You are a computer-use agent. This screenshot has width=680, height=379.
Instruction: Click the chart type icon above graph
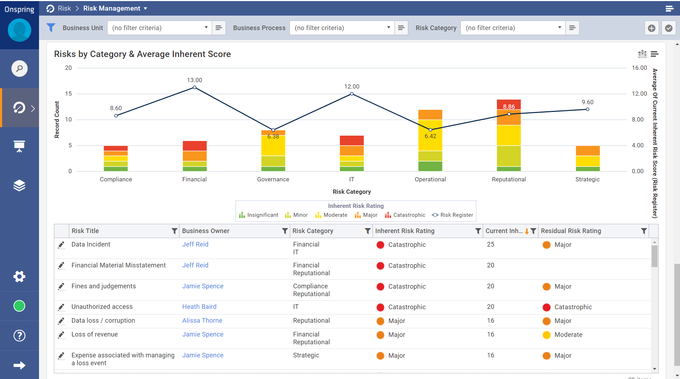(x=642, y=54)
